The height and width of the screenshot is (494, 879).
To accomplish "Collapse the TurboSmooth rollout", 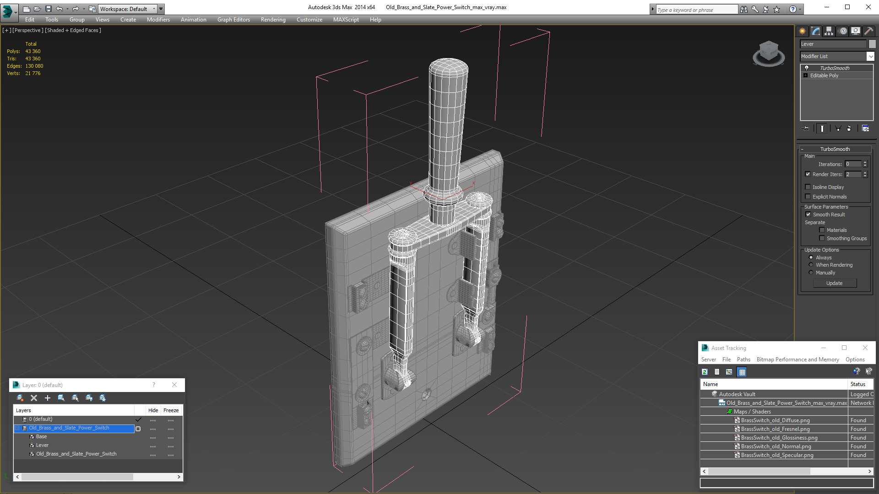I will 802,149.
